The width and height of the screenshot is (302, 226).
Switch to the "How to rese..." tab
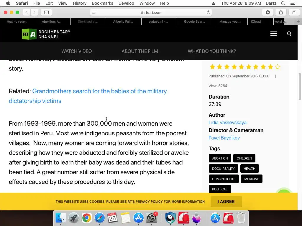click(x=17, y=21)
